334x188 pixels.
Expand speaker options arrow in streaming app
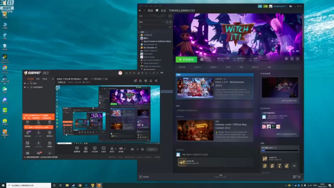[124, 149]
